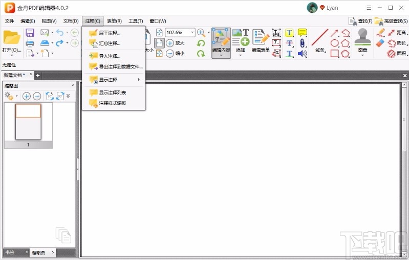Choose 显示注释列表 menu item
The width and height of the screenshot is (409, 260).
click(x=114, y=92)
